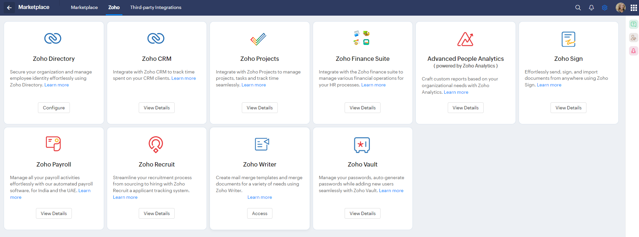Image resolution: width=639 pixels, height=237 pixels.
Task: Click the Zoho Writer card title
Action: click(260, 164)
